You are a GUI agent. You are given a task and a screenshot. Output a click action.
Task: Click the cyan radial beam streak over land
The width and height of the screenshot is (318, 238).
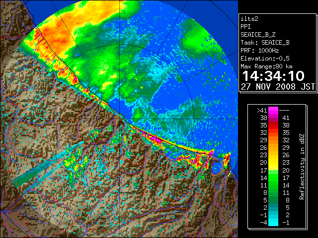tap(49, 164)
